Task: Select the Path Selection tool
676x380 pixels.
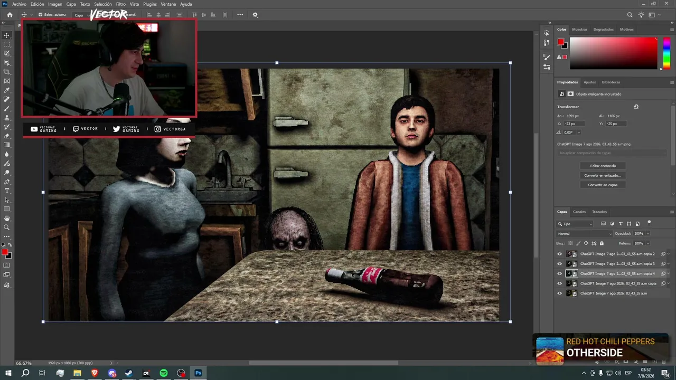Action: [x=7, y=200]
